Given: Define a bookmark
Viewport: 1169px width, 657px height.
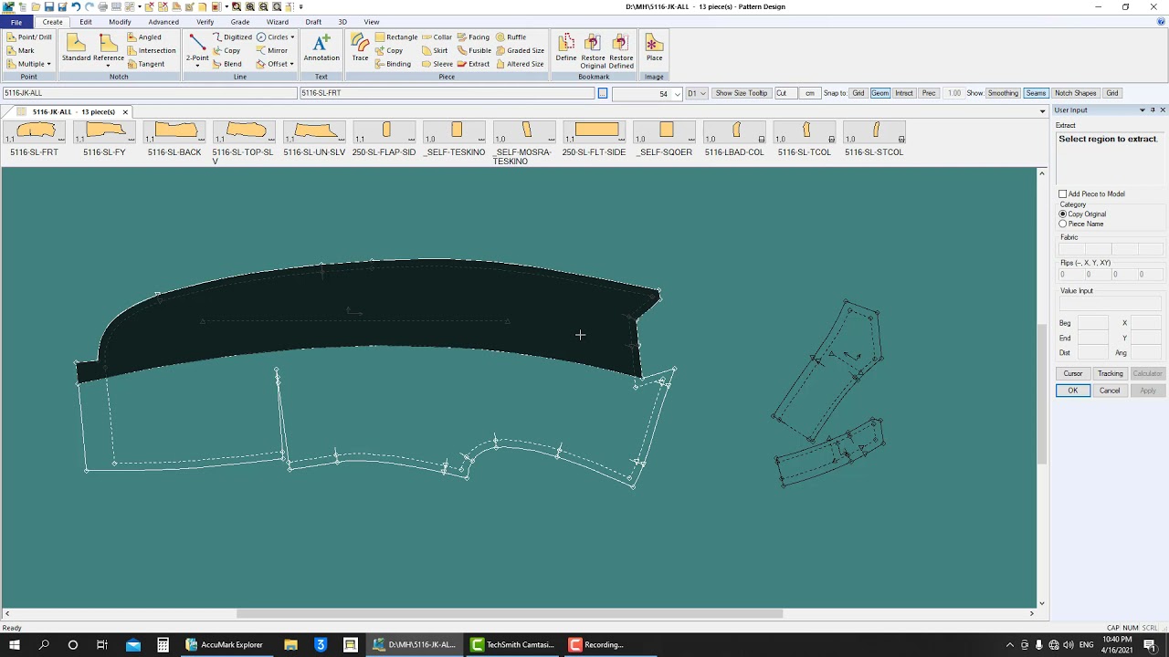Looking at the screenshot, I should click(566, 48).
